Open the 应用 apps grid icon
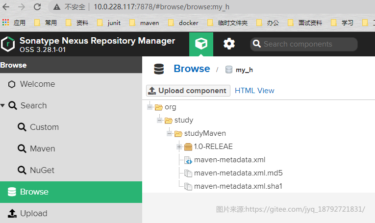Image resolution: width=375 pixels, height=223 pixels. click(x=5, y=23)
